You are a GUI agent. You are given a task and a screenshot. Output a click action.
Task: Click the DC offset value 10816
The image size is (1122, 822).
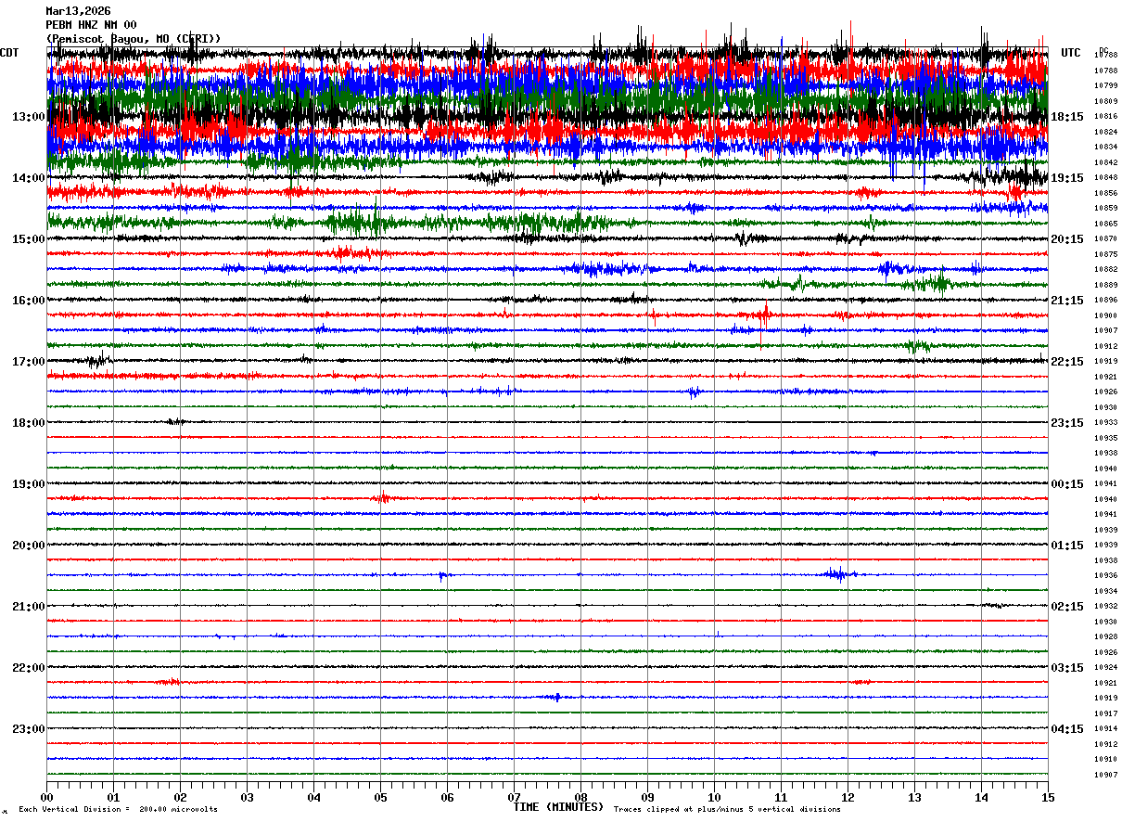coord(1105,117)
